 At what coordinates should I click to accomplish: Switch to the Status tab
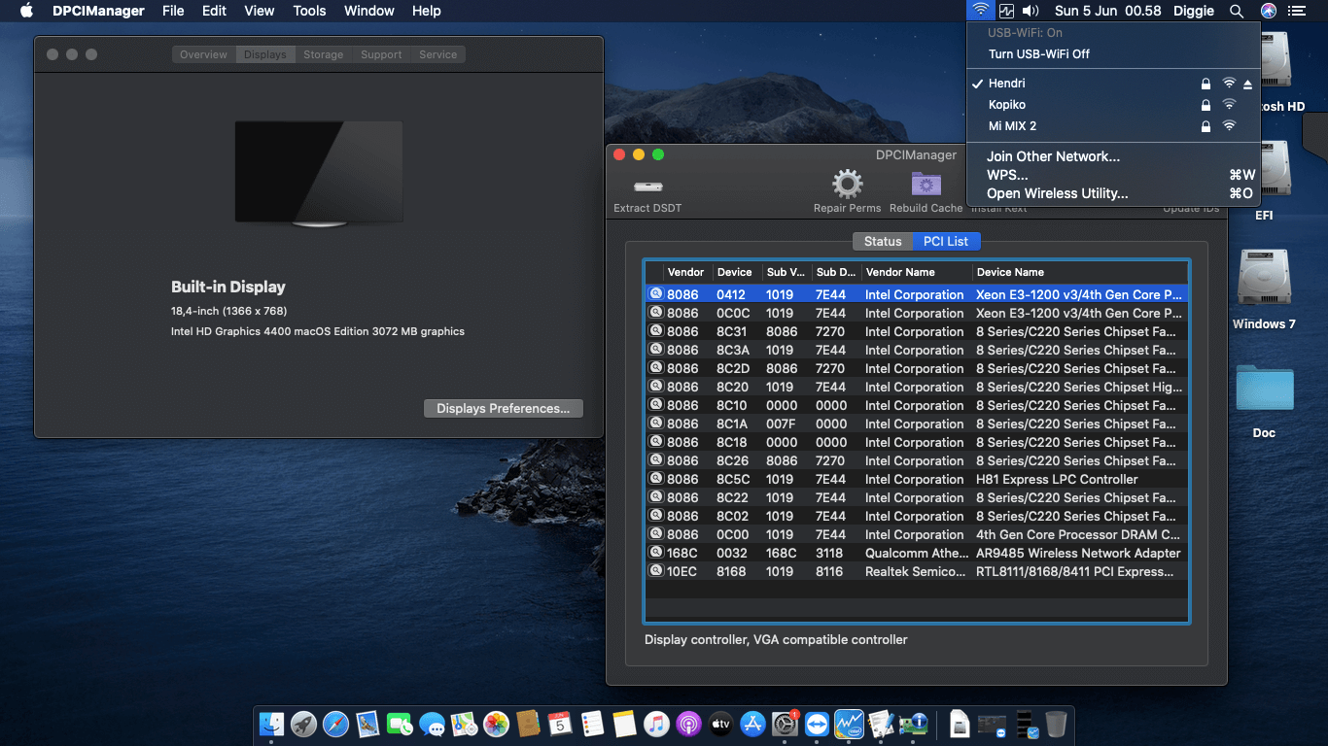[882, 241]
